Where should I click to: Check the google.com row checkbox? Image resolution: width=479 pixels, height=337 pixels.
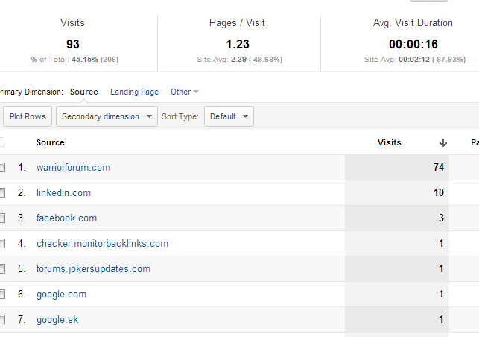1,295
